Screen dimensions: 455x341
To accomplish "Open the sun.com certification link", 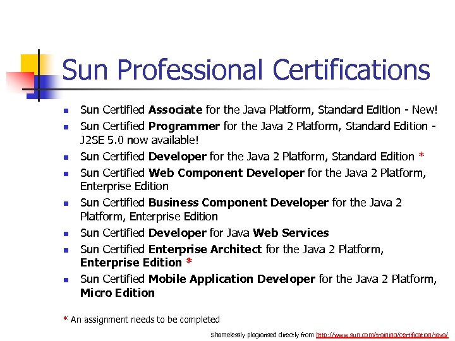I will tap(382, 335).
